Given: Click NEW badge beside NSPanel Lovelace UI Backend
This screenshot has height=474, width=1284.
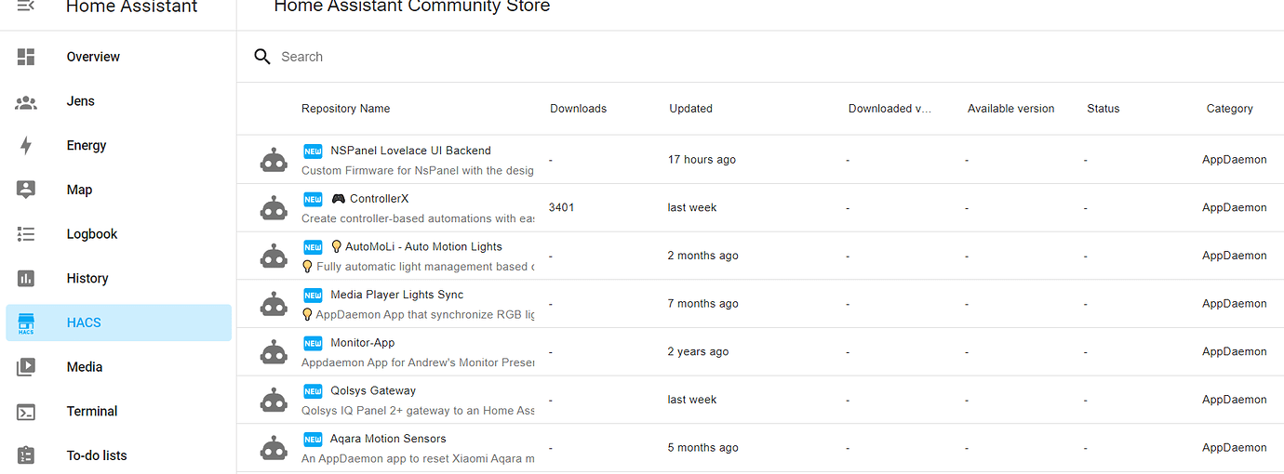Looking at the screenshot, I should [313, 151].
